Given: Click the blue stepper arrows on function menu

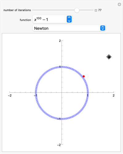Looking at the screenshot, I should pos(69,19).
